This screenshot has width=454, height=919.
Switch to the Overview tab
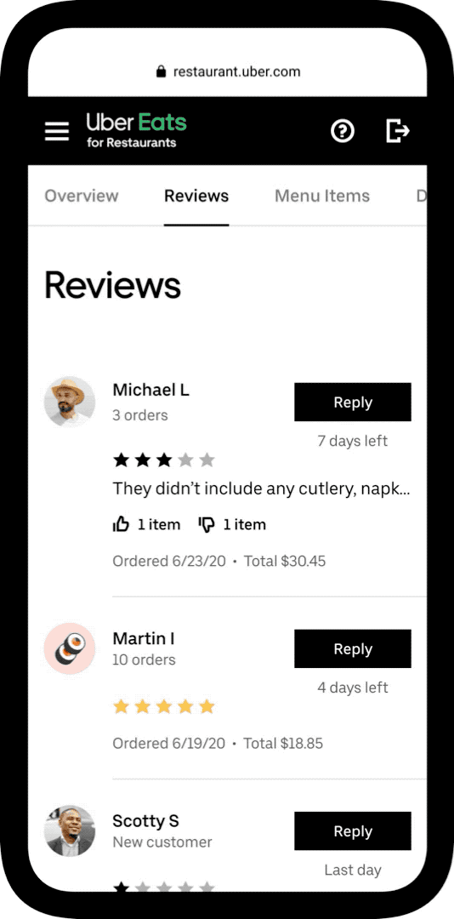[x=82, y=196]
